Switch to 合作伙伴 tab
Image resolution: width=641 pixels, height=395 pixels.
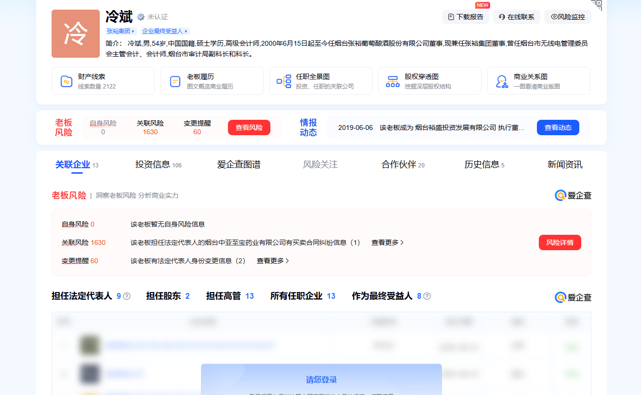[403, 165]
